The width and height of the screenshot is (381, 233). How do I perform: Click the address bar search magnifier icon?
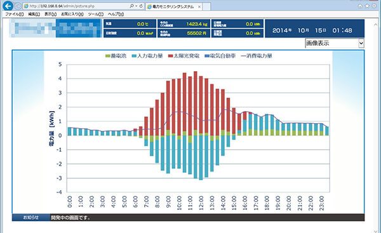pyautogui.click(x=131, y=6)
